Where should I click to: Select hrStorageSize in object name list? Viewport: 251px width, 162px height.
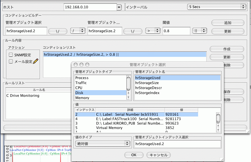(x=177, y=83)
